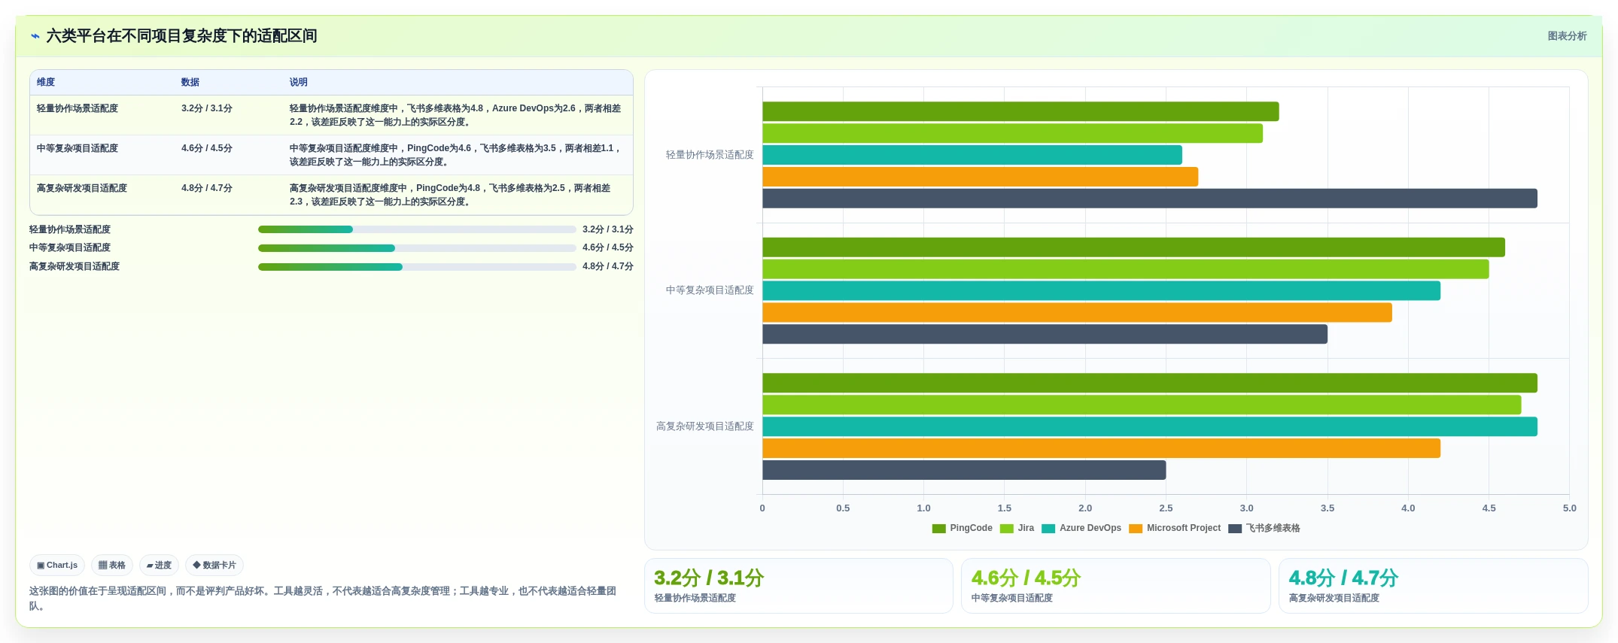Click the 中等复杂项目适配度 progress bar

(x=417, y=248)
